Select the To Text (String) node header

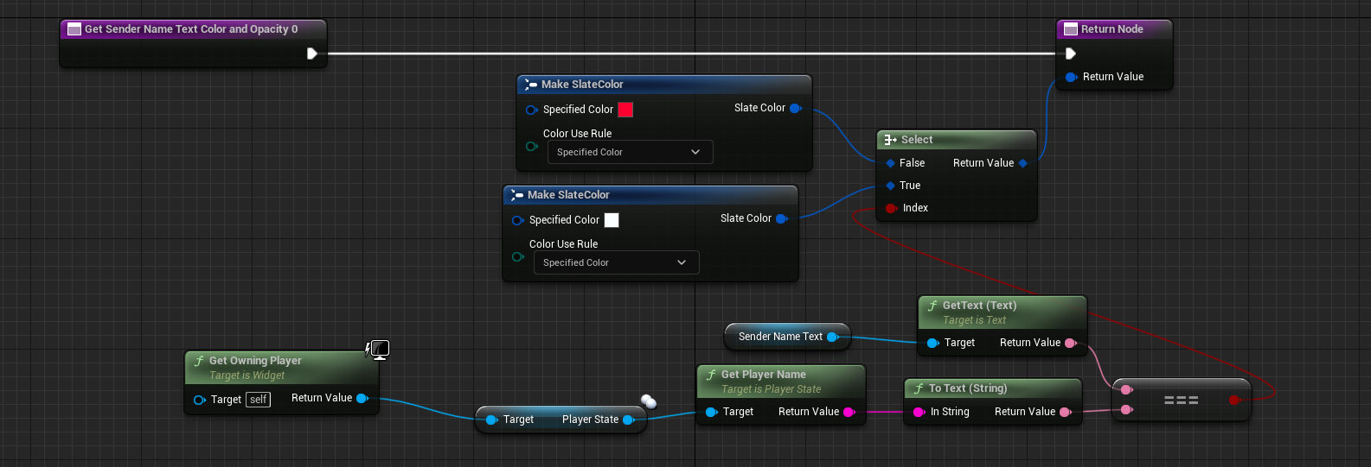(x=967, y=388)
